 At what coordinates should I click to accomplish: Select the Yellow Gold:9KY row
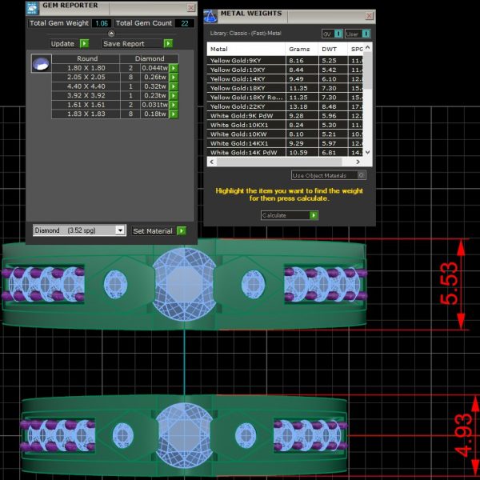coord(285,60)
